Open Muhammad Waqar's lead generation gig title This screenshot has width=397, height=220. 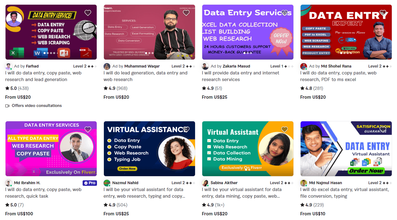click(x=146, y=76)
